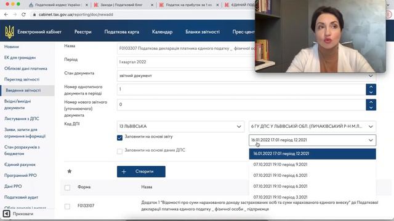Click browser forward arrow
Viewport: 394px width, 221px height.
point(15,15)
